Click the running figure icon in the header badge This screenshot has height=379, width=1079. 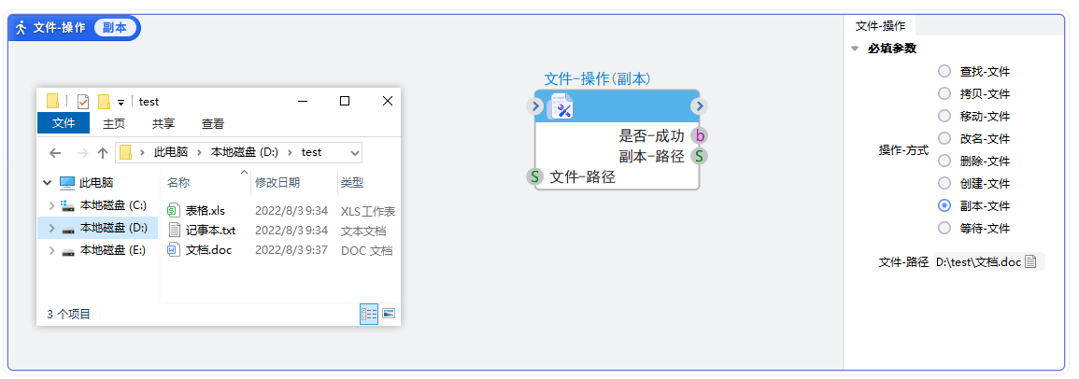(x=21, y=27)
